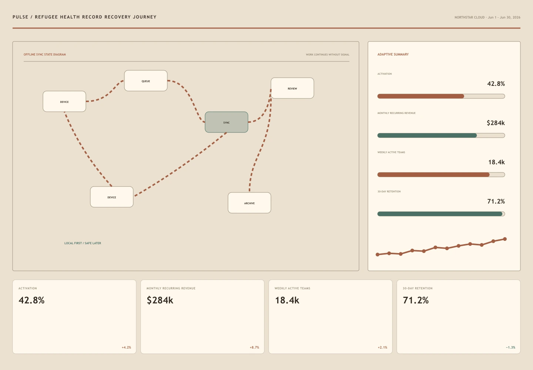
Task: Open the Activation KPI card at the bottom
Action: tap(74, 317)
